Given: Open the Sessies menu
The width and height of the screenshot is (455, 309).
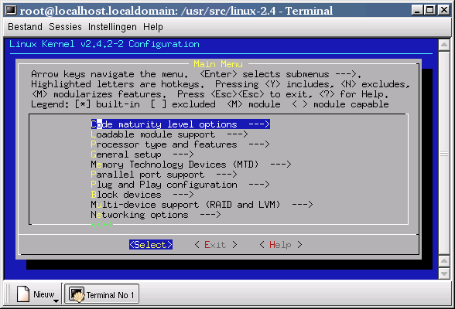Looking at the screenshot, I should click(x=65, y=27).
